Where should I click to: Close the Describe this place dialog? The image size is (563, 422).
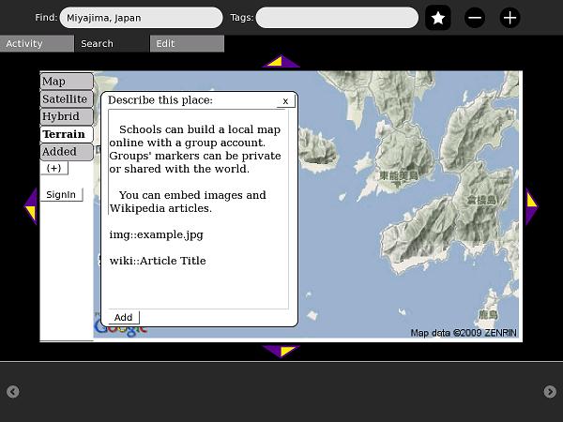click(x=285, y=100)
